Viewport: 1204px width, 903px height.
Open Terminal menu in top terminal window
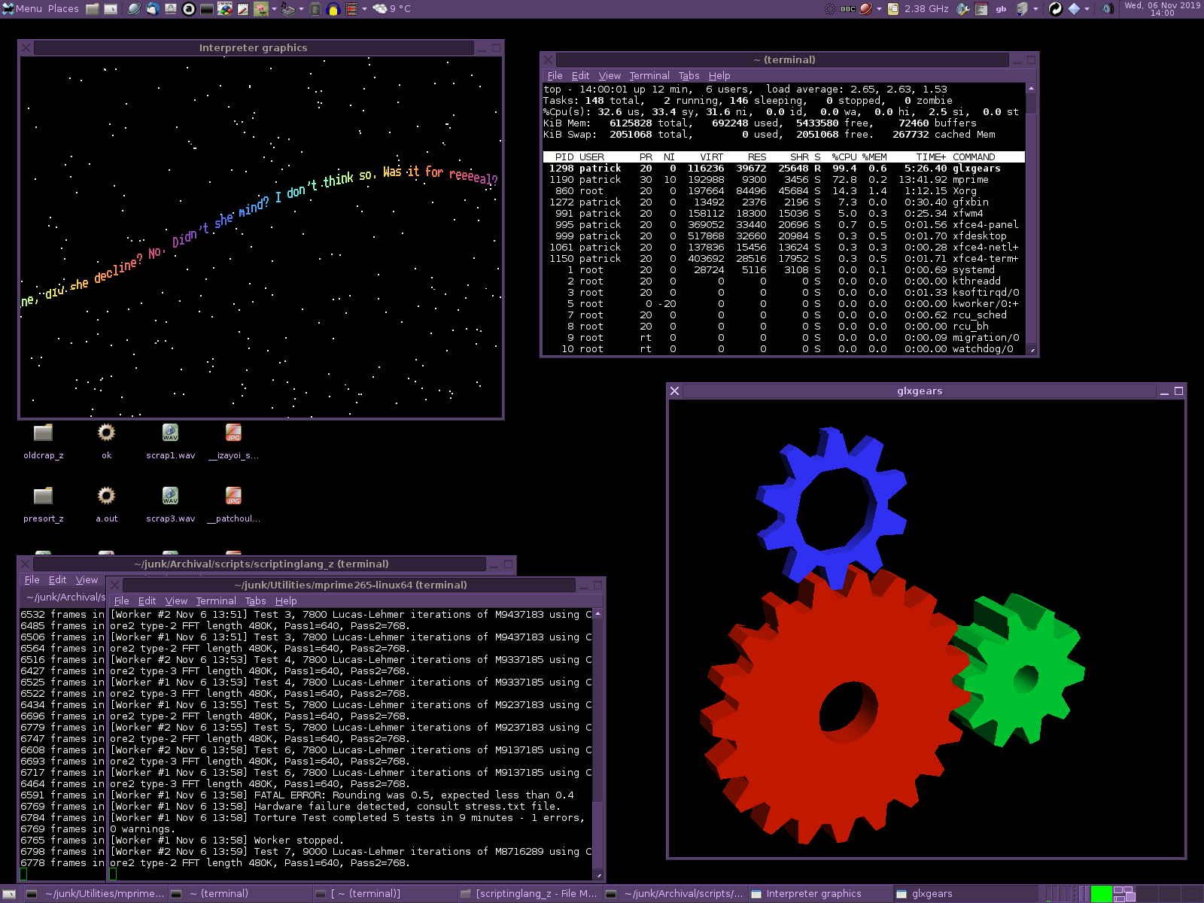[x=649, y=75]
